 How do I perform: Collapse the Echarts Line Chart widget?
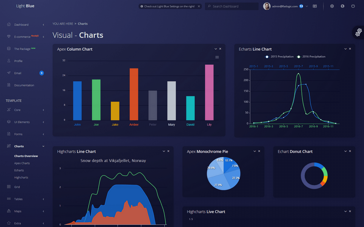point(345,49)
